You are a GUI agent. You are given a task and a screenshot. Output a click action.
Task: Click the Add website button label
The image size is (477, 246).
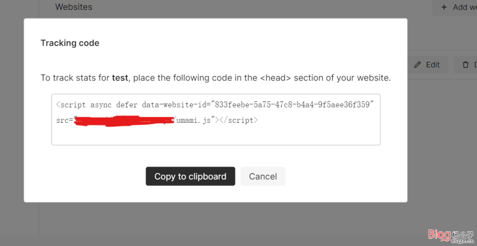click(x=464, y=7)
